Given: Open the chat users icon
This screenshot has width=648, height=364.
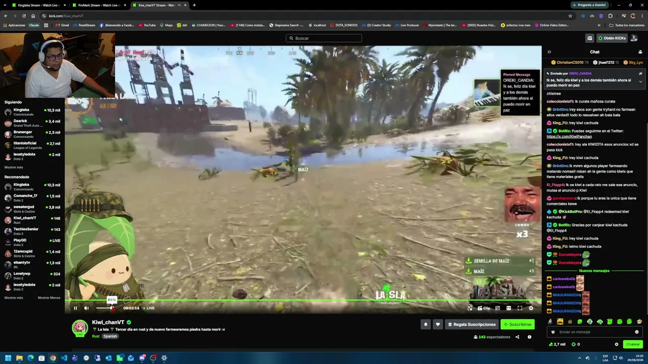Looking at the screenshot, I should [x=640, y=52].
